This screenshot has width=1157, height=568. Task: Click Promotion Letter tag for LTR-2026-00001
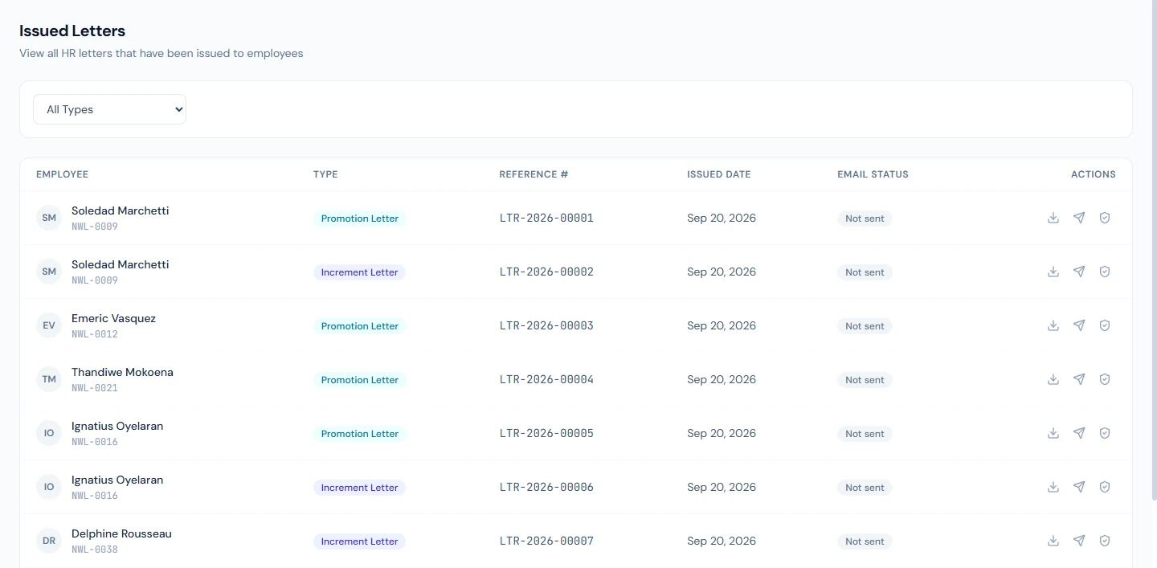(360, 219)
